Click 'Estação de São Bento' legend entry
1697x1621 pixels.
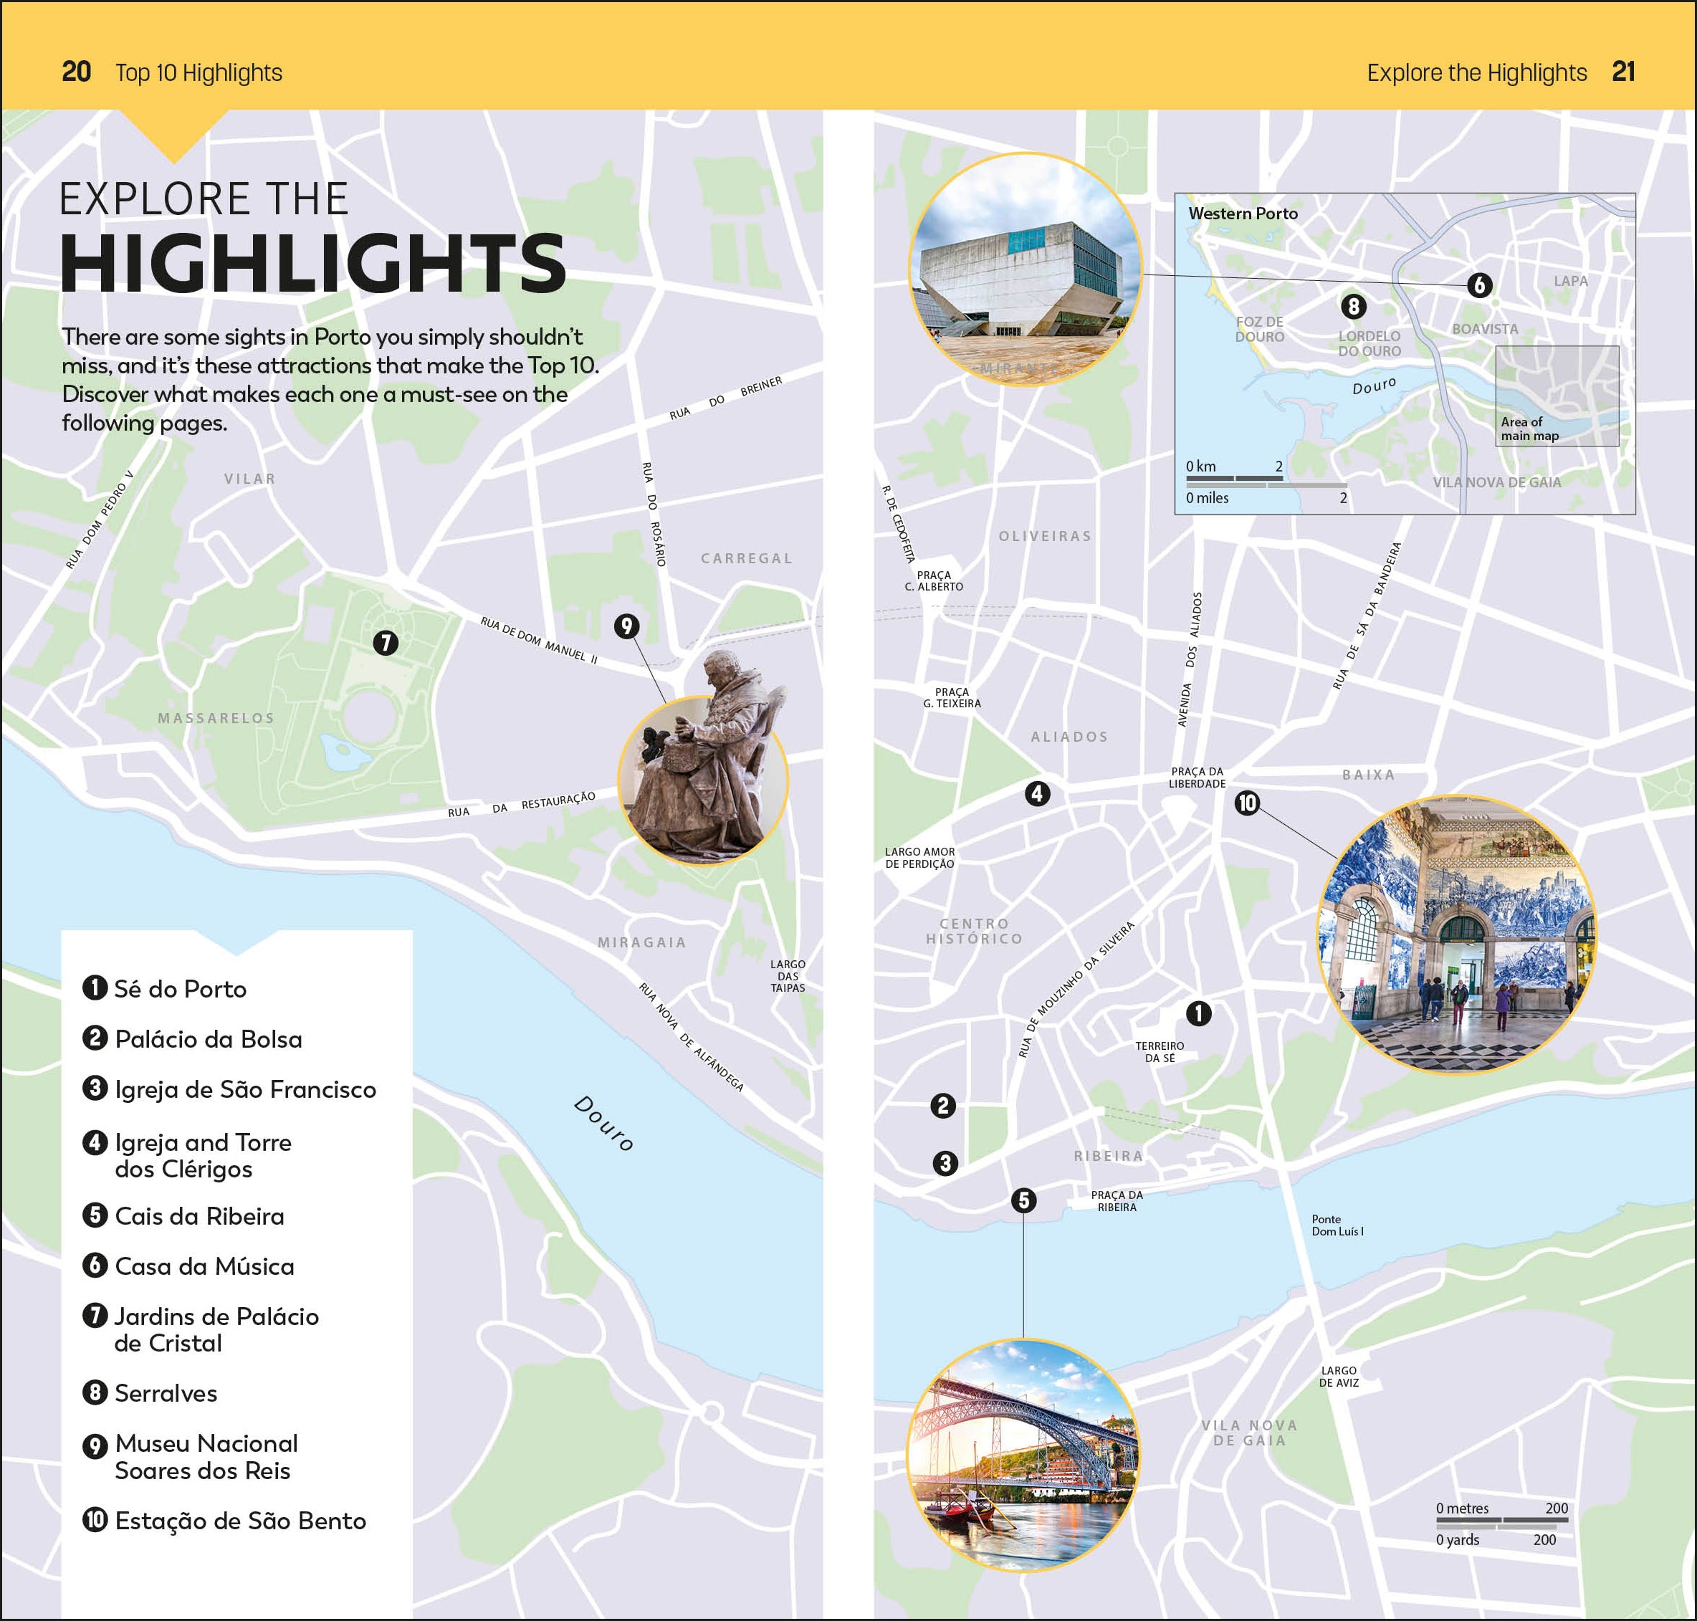pyautogui.click(x=239, y=1521)
